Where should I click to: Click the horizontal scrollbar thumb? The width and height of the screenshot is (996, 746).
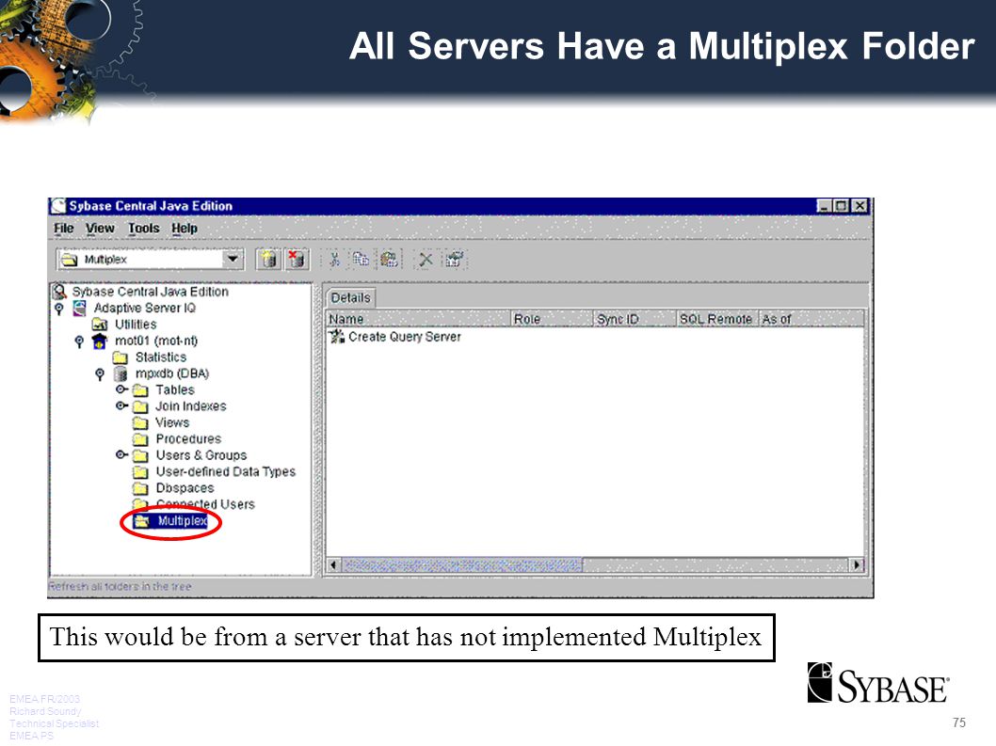click(462, 564)
